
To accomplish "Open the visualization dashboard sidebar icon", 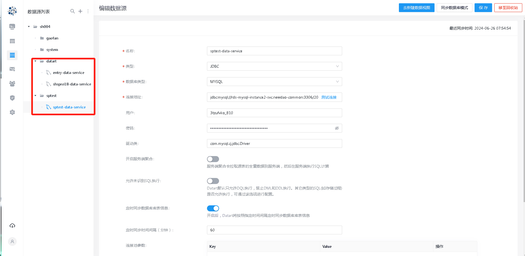I will (12, 27).
